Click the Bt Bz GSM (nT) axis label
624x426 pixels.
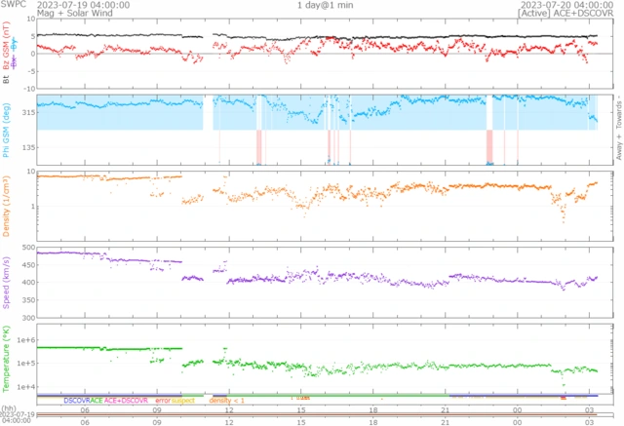click(x=9, y=55)
